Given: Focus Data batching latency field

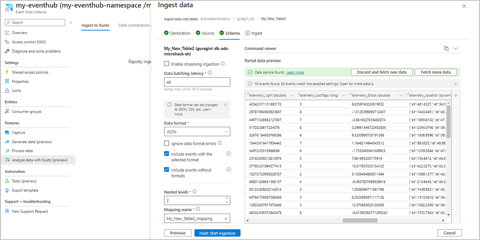Looking at the screenshot, I should pyautogui.click(x=197, y=82).
